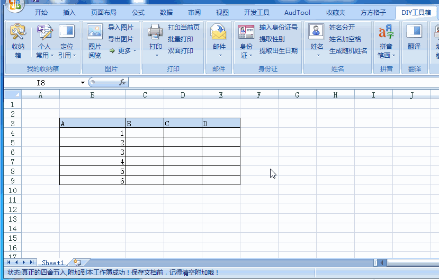
Task: Open the Name Box dropdown arrow
Action: (83, 83)
